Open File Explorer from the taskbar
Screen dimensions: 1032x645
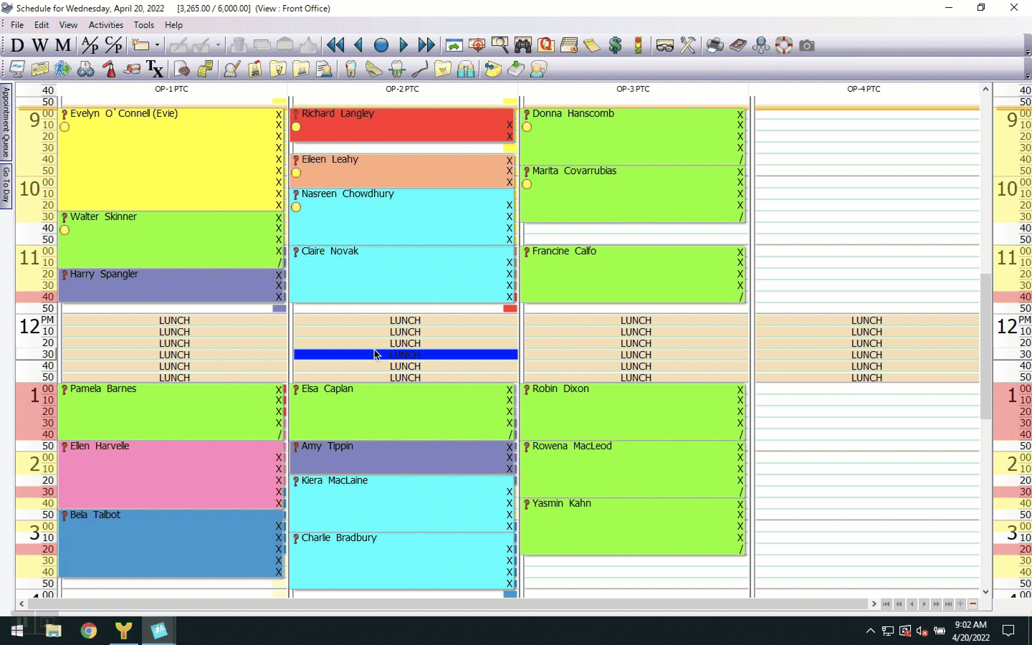tap(54, 631)
